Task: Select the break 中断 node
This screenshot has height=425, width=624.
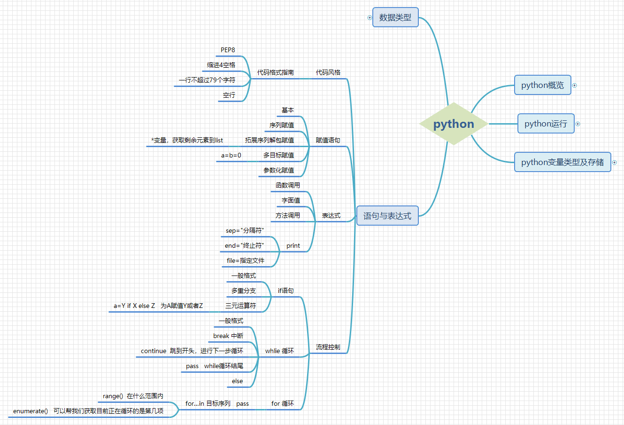Action: (228, 336)
